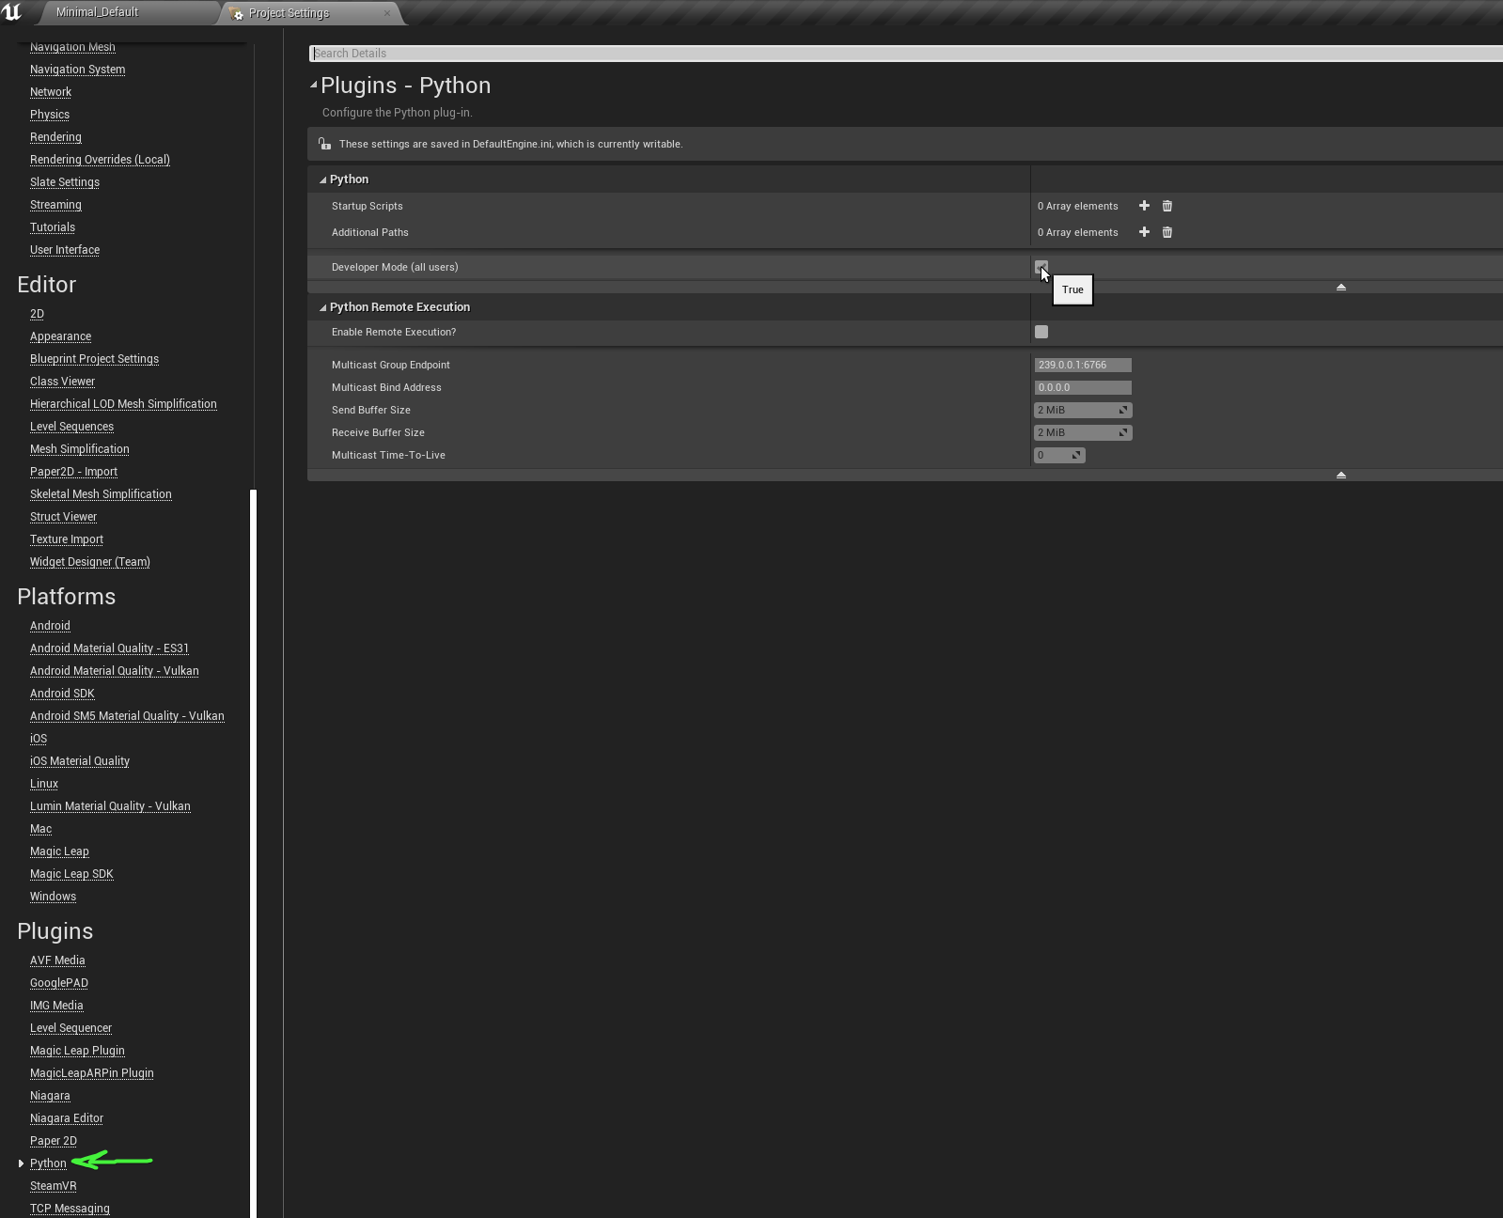Switch to the Minimal_Default tab

click(97, 12)
